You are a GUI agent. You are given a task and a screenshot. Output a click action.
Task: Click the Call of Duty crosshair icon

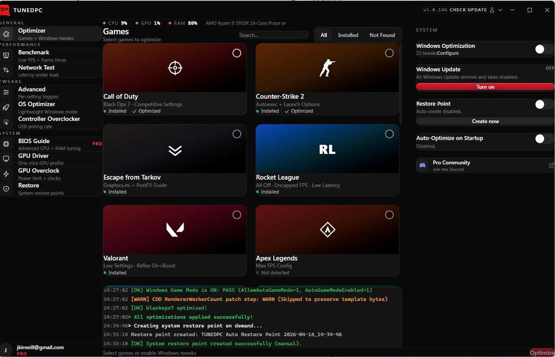(175, 68)
